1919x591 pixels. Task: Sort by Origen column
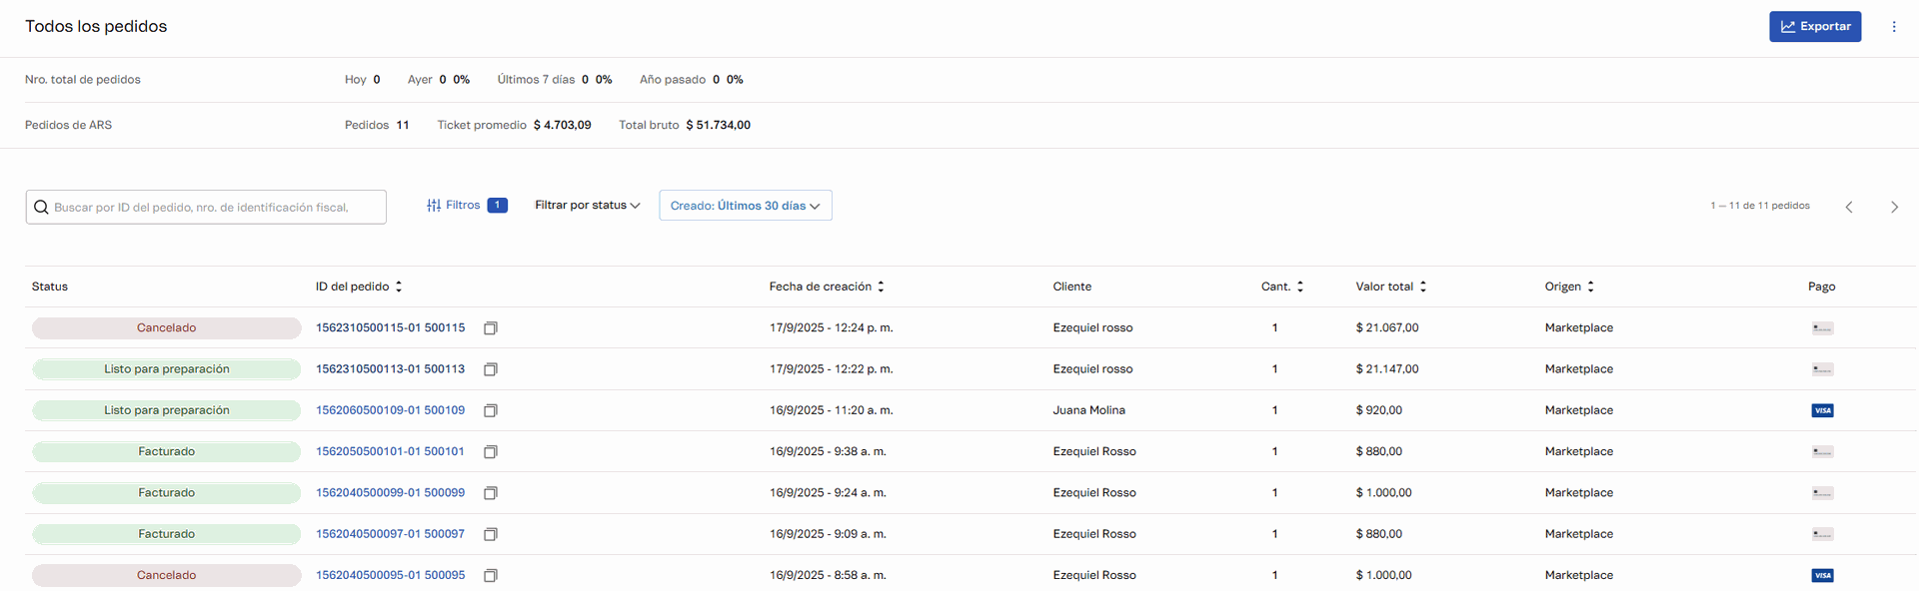click(1590, 287)
